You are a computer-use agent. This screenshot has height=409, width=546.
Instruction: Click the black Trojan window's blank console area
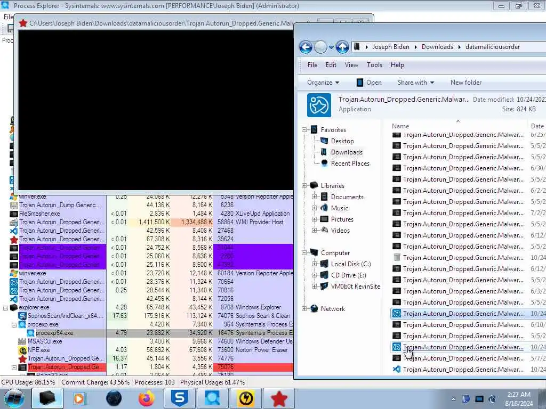(x=156, y=110)
